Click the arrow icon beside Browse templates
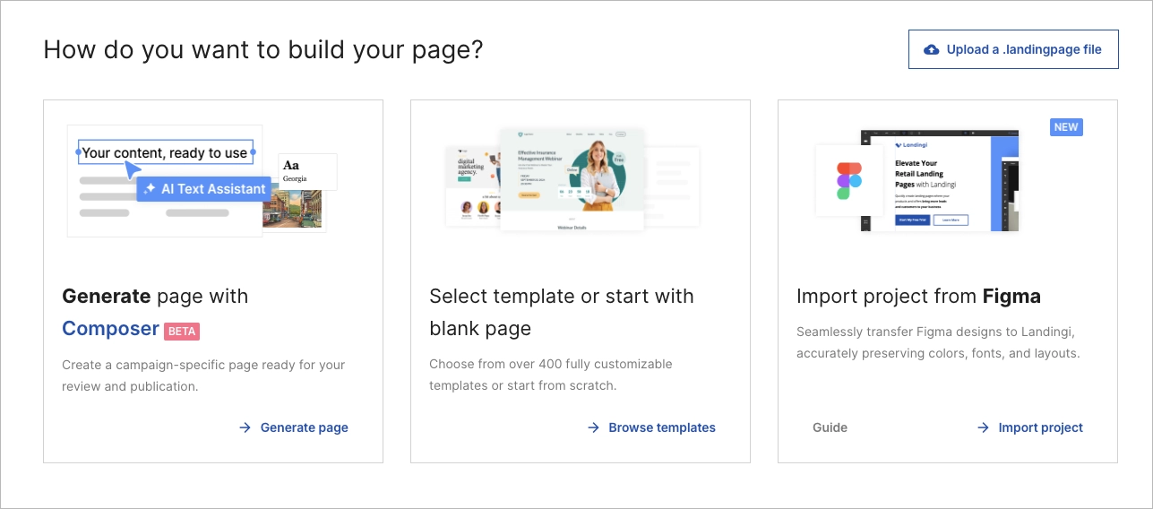Screen dimensions: 1153x509 point(593,427)
